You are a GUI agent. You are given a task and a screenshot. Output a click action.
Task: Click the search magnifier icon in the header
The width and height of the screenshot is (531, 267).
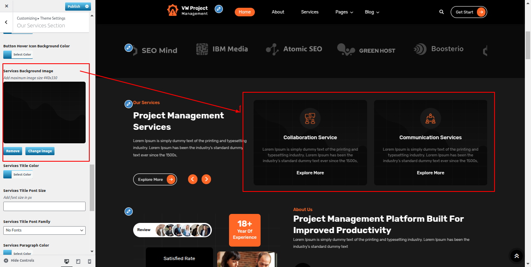(441, 12)
